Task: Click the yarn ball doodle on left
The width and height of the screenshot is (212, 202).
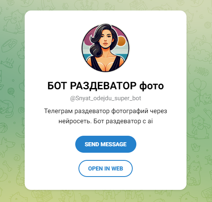Action: click(x=11, y=92)
